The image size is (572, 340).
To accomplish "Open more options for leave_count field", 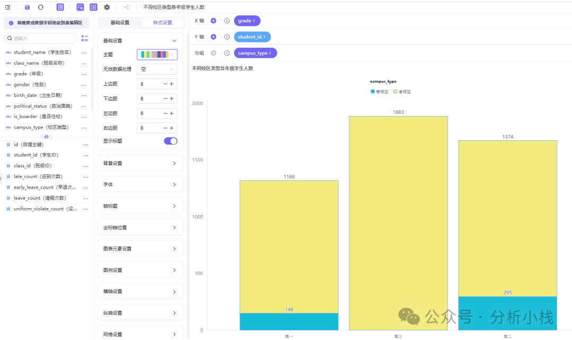I will (86, 198).
